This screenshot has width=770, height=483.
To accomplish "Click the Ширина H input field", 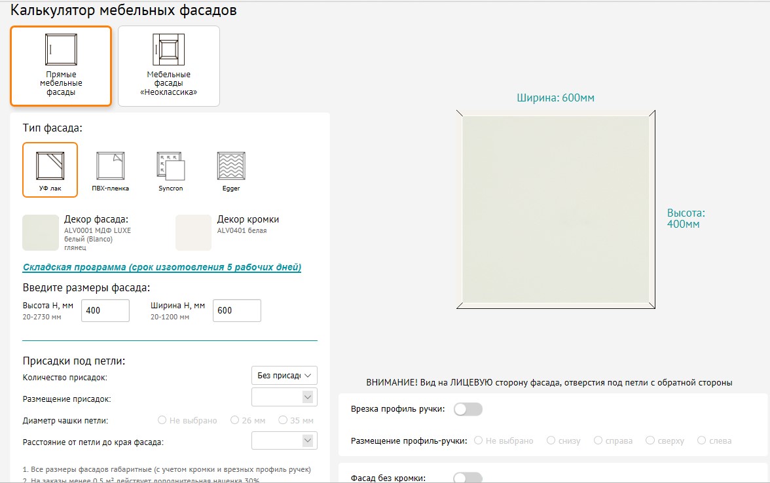I will coord(237,310).
